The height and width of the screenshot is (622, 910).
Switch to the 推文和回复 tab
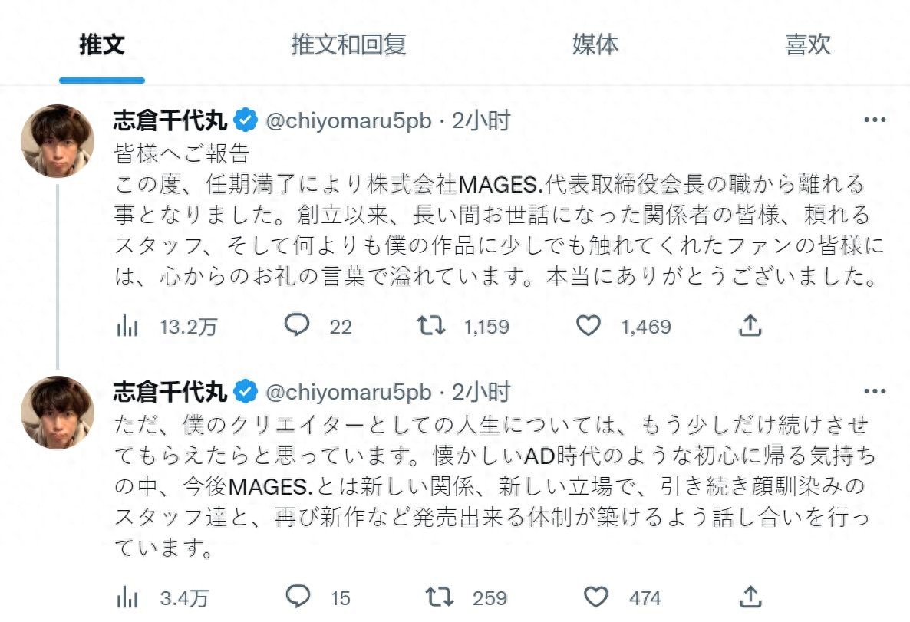[x=348, y=45]
